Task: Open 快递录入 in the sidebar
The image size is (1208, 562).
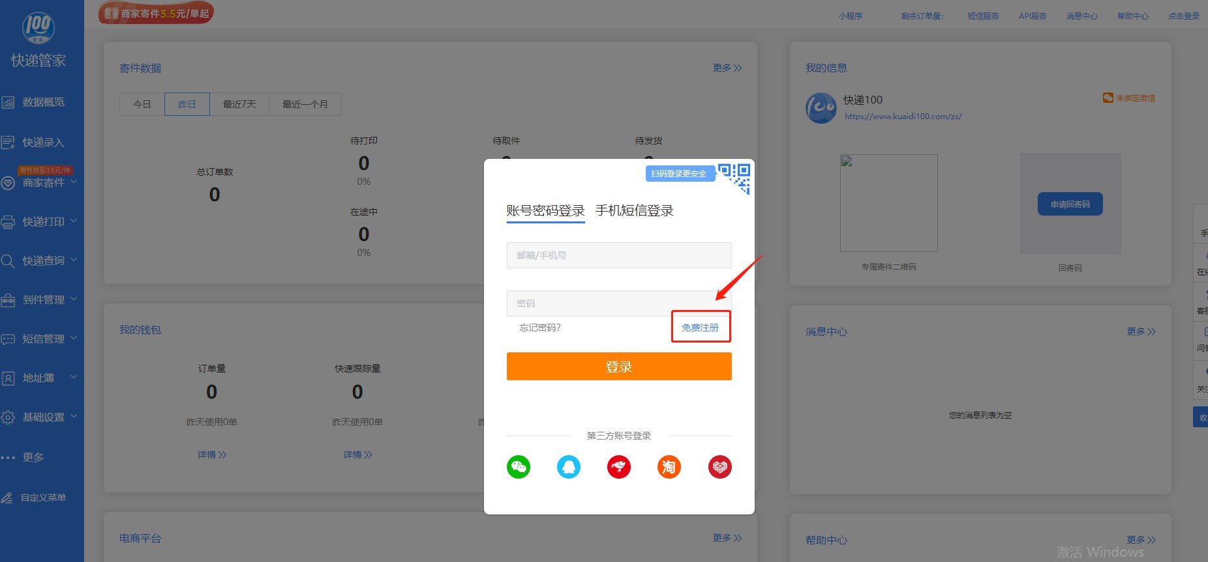Action: [x=42, y=143]
